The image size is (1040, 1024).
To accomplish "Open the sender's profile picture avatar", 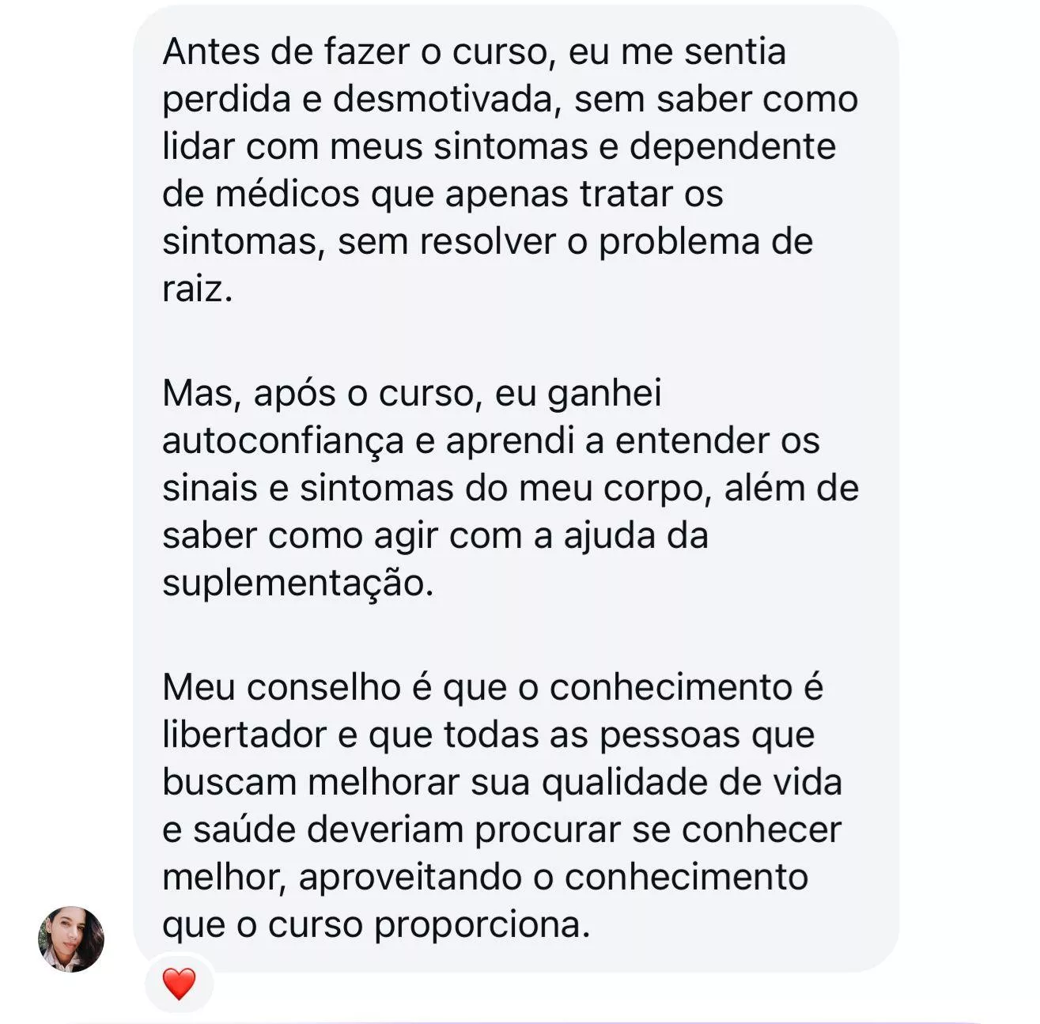I will pyautogui.click(x=71, y=939).
